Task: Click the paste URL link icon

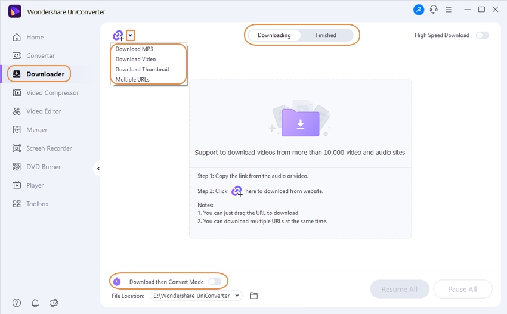Action: [118, 36]
